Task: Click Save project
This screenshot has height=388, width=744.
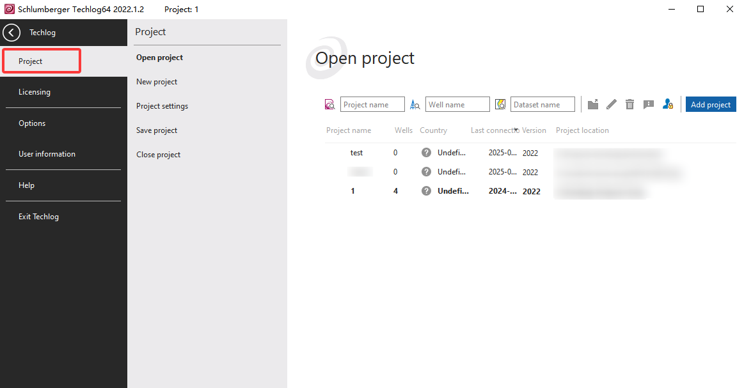Action: pyautogui.click(x=157, y=130)
